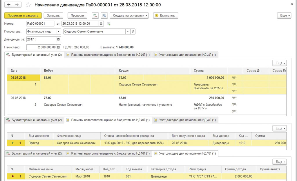This screenshot has height=181, width=297.
Task: Select the Дивиденды cell under Вид дохода
Action: (x=222, y=143)
